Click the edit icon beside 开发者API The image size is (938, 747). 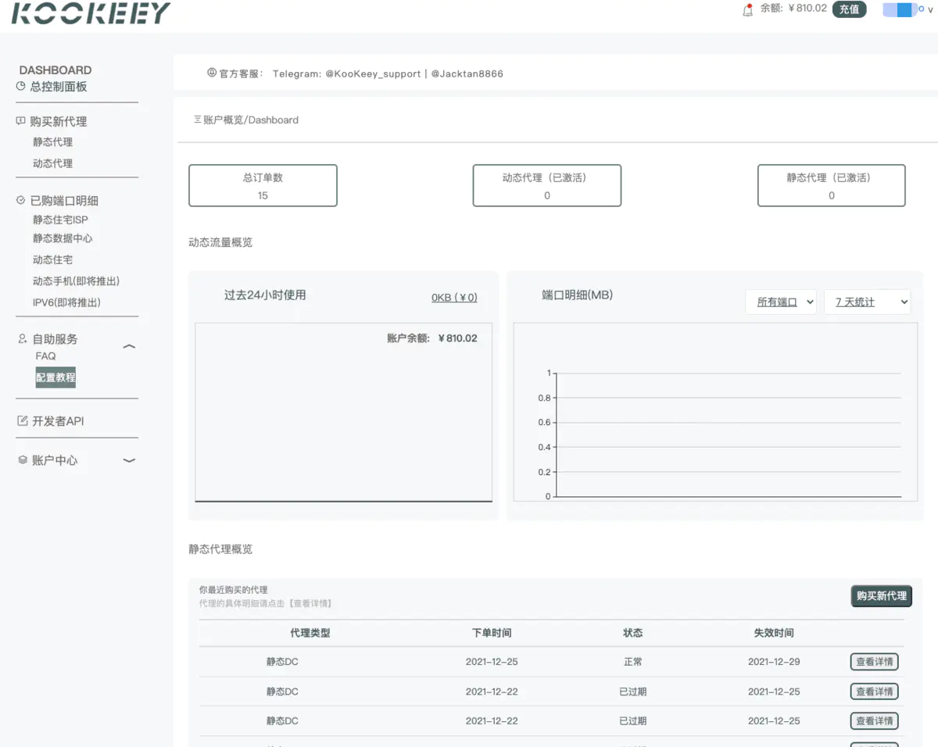coord(23,421)
